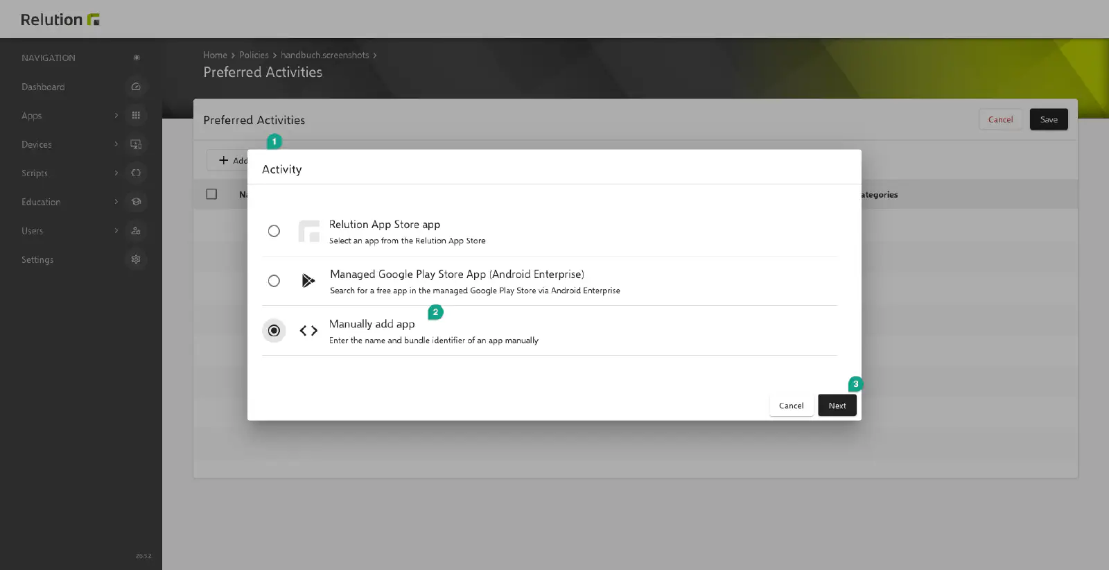1109x570 pixels.
Task: Expand the Education menu chevron
Action: (116, 202)
